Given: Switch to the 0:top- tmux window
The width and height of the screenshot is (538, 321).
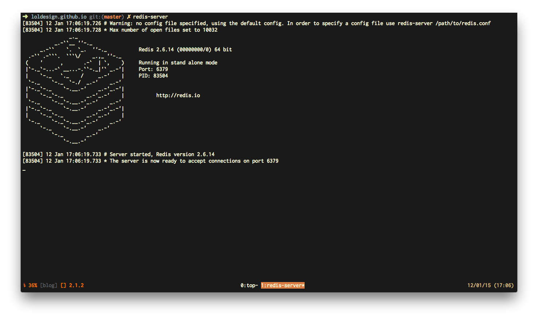Looking at the screenshot, I should point(249,285).
